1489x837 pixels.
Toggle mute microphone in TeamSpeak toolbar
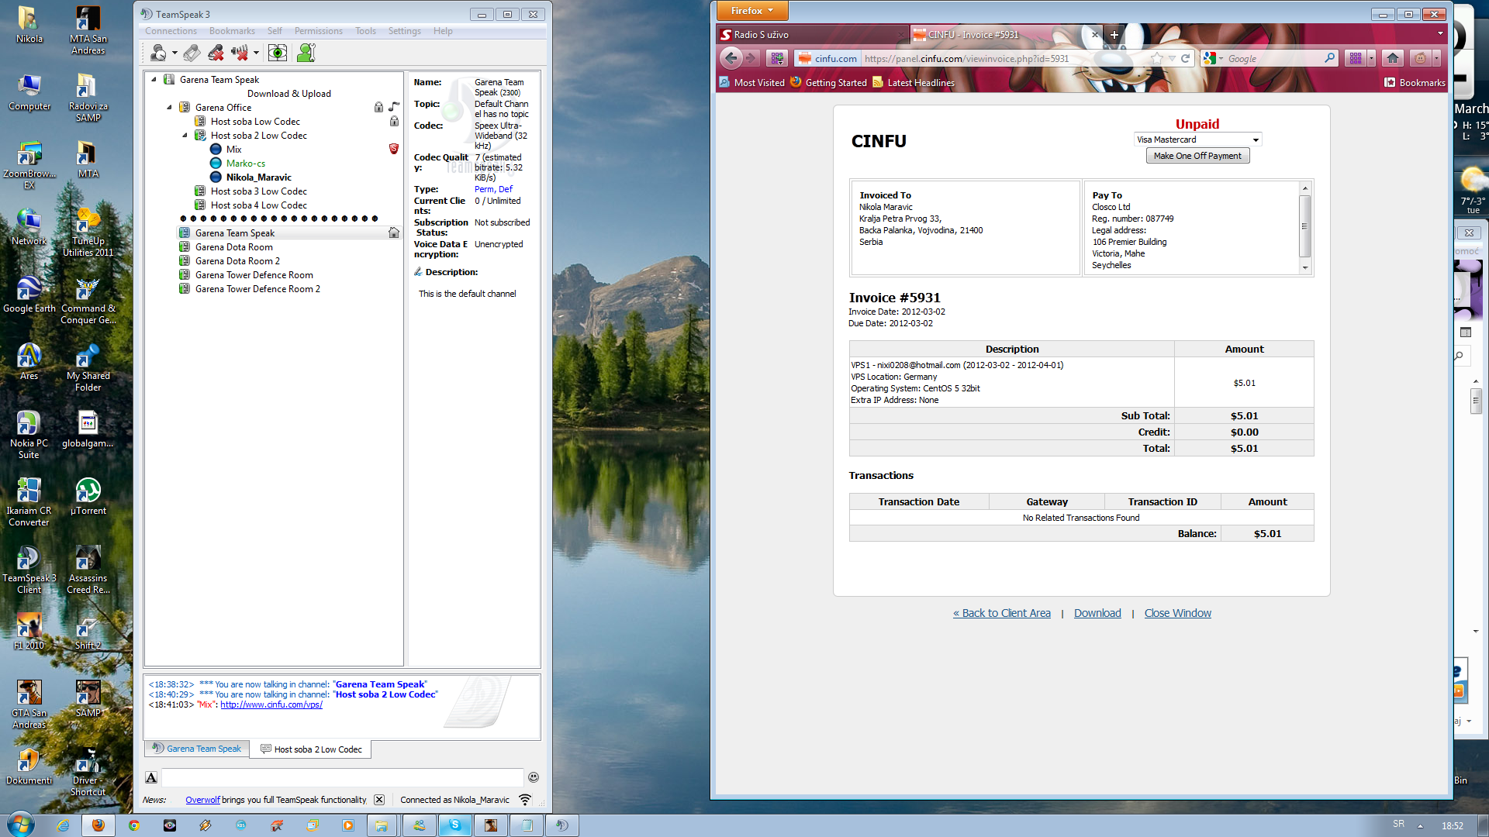(x=216, y=53)
